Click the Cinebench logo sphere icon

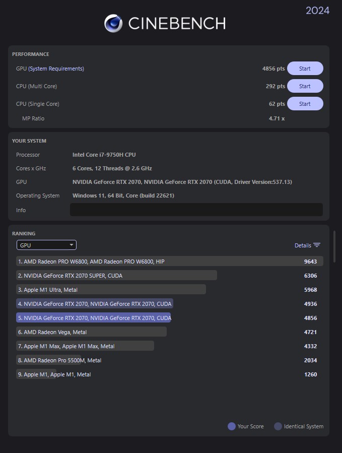(x=113, y=23)
